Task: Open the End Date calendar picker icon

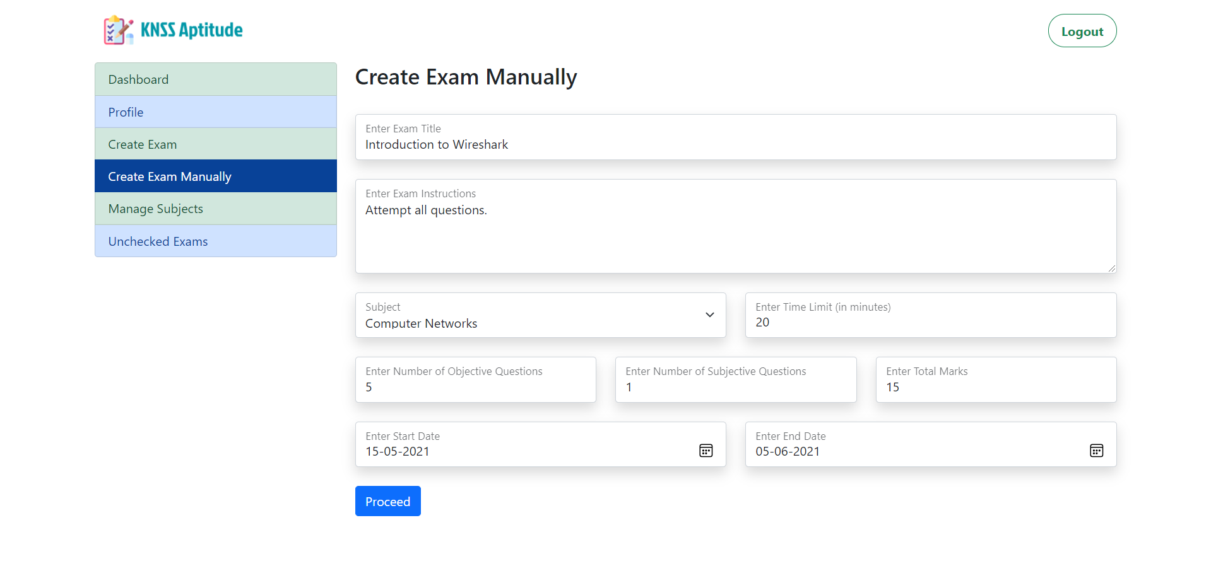Action: click(1096, 451)
